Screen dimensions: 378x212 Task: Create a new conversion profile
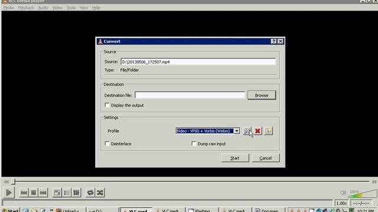(x=268, y=131)
